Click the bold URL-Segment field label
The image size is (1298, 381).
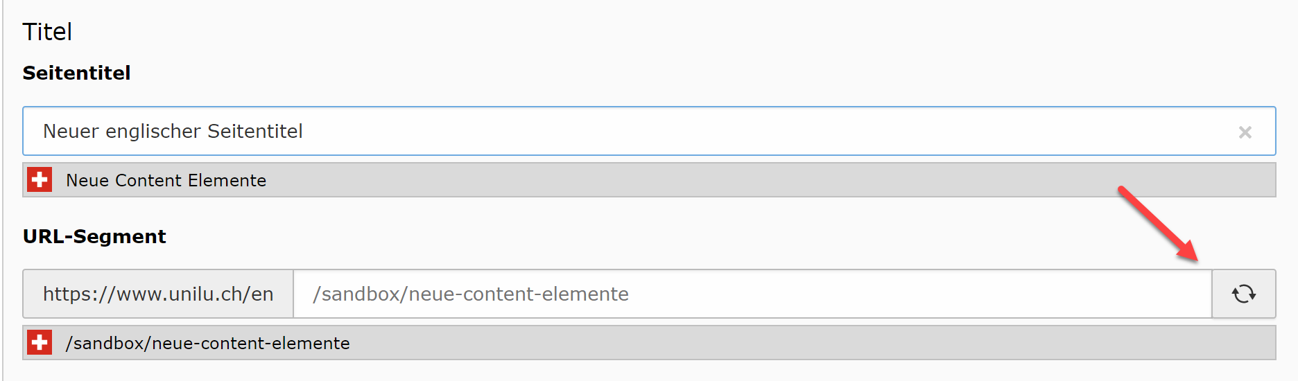(94, 236)
